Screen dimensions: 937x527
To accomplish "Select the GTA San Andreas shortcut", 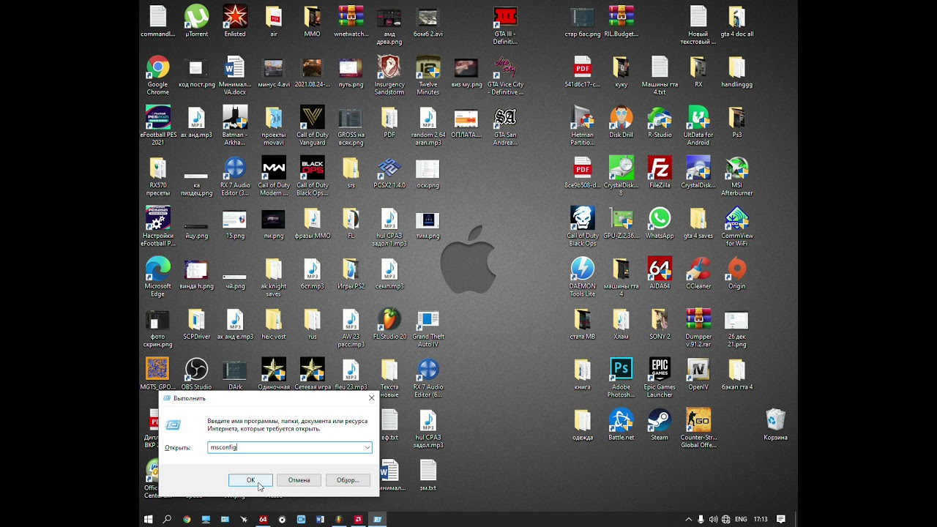I will point(505,126).
